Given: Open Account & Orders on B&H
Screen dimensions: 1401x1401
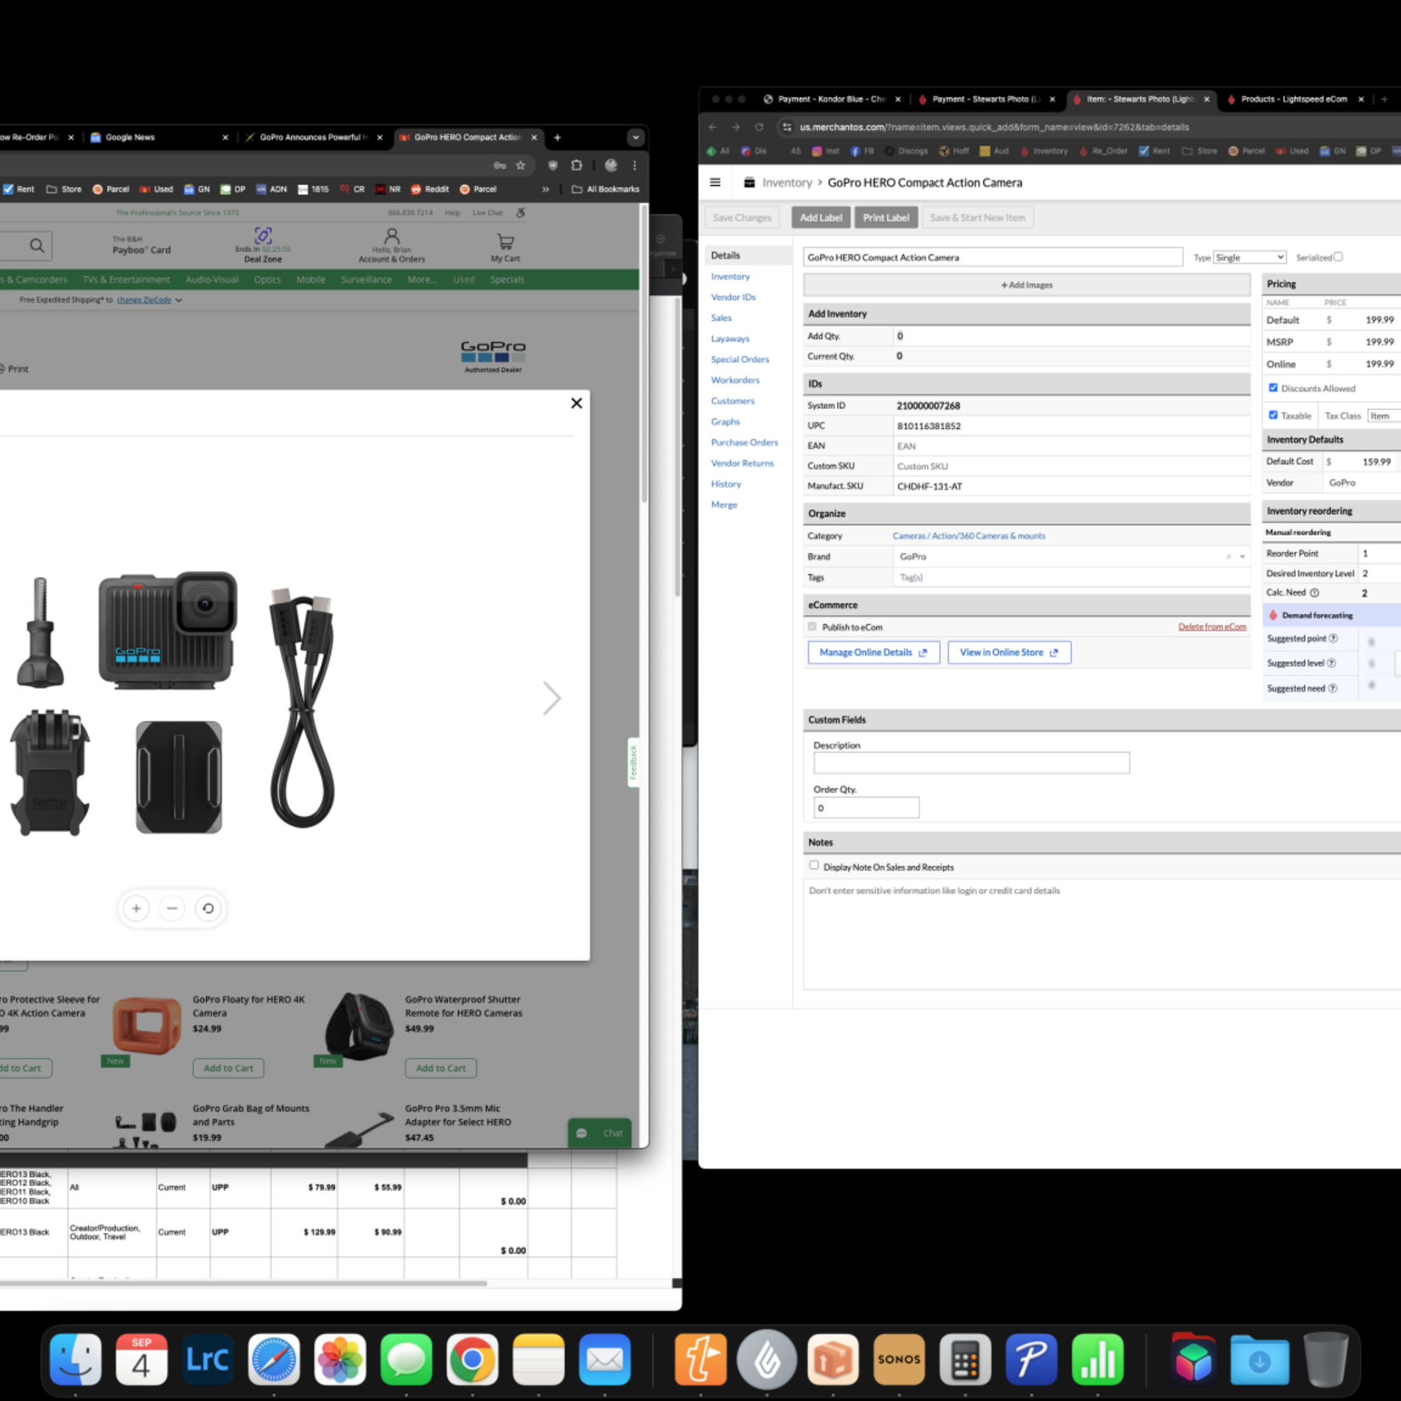Looking at the screenshot, I should pos(392,246).
